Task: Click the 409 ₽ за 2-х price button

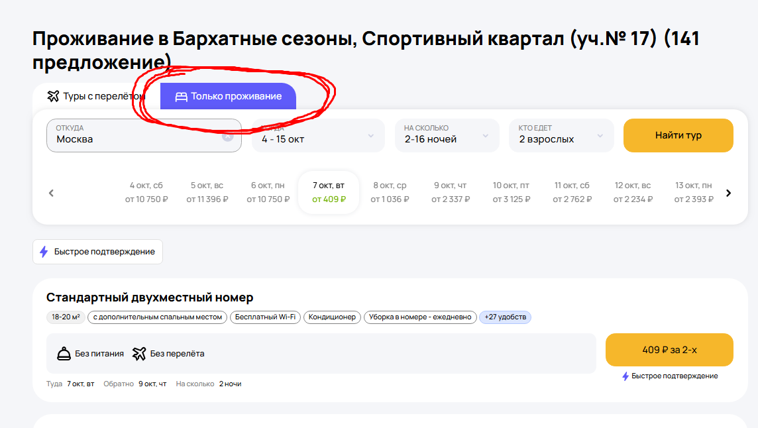Action: (669, 350)
